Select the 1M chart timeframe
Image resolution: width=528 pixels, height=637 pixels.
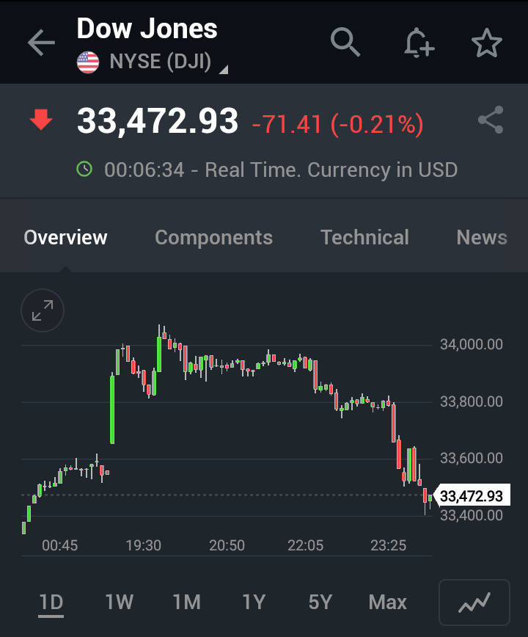186,603
